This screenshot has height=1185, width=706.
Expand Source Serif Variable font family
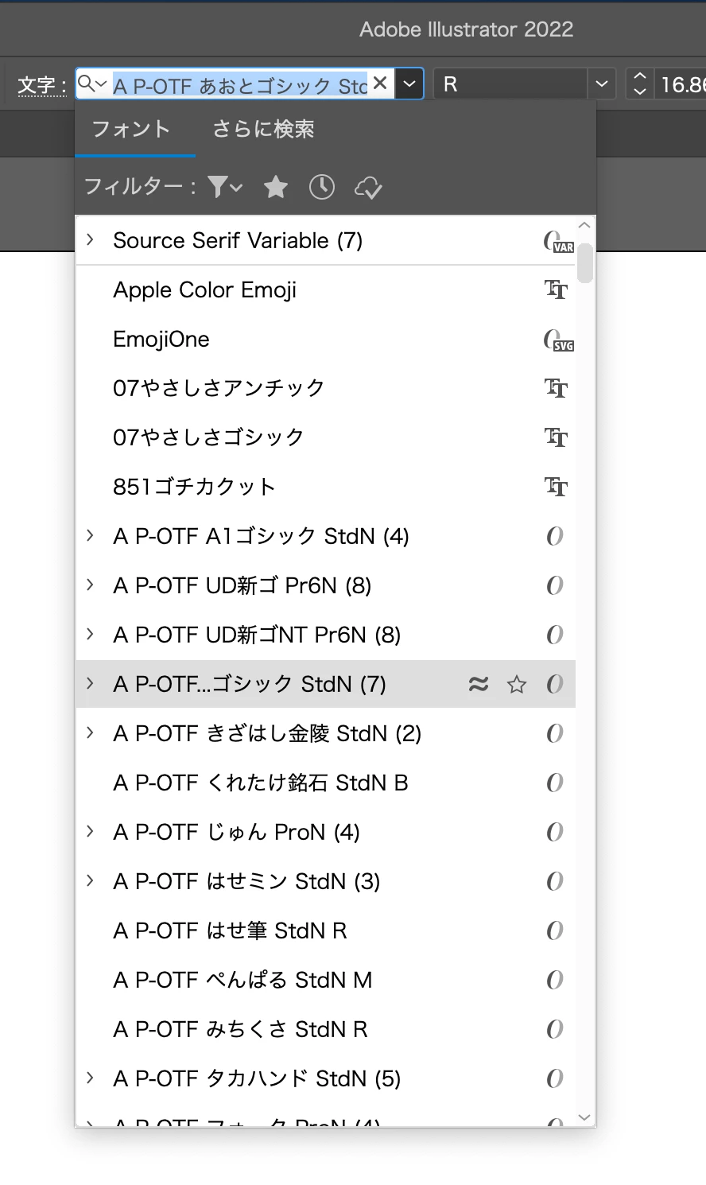90,239
